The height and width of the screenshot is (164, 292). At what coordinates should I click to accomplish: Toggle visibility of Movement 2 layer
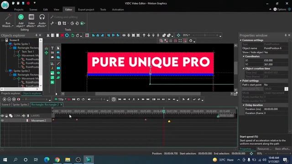click(x=2, y=120)
